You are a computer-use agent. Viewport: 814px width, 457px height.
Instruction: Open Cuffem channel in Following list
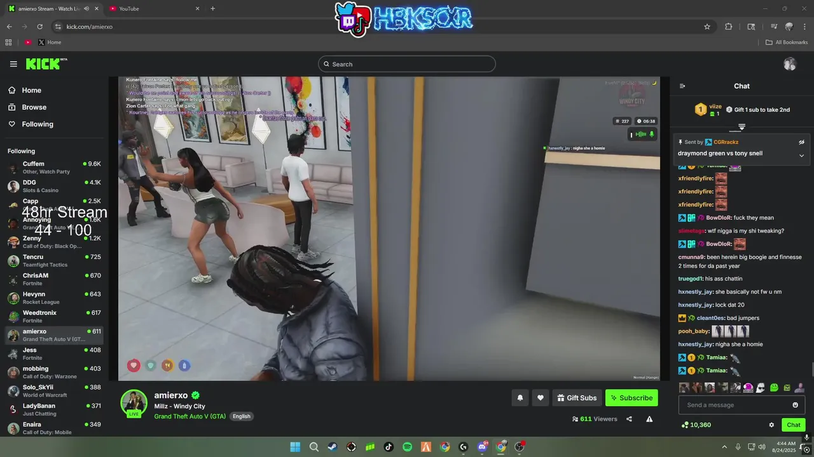pos(54,168)
